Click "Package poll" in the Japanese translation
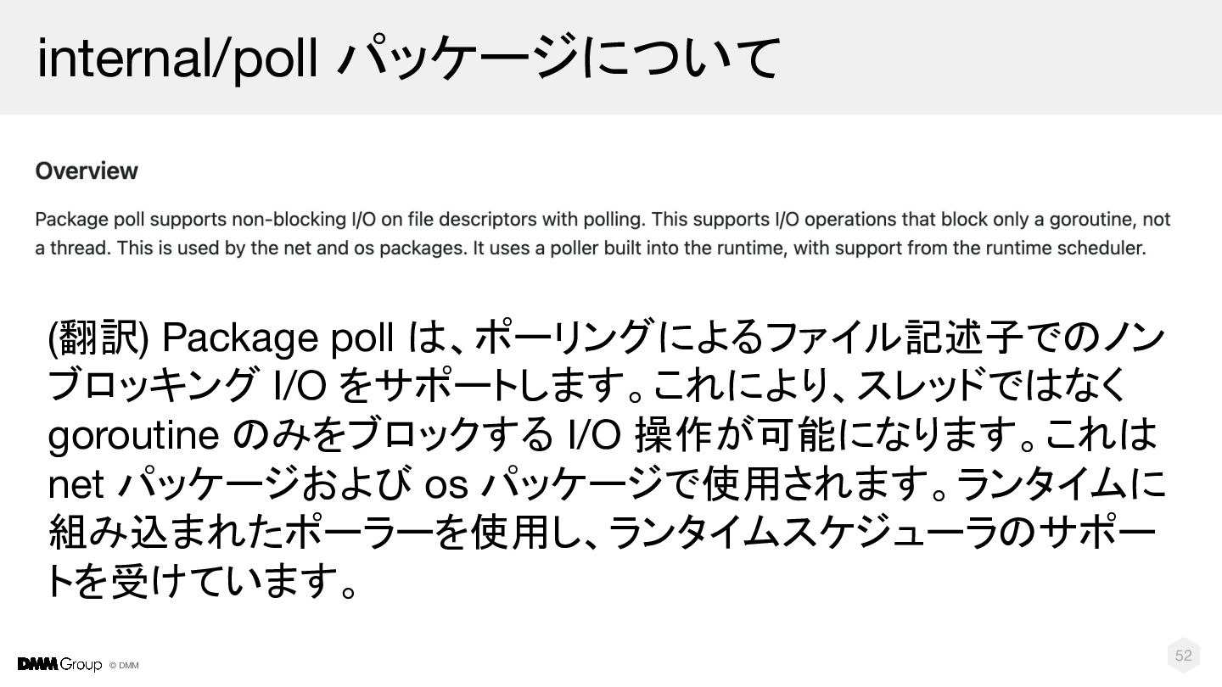Viewport: 1222px width, 687px height. (x=277, y=338)
